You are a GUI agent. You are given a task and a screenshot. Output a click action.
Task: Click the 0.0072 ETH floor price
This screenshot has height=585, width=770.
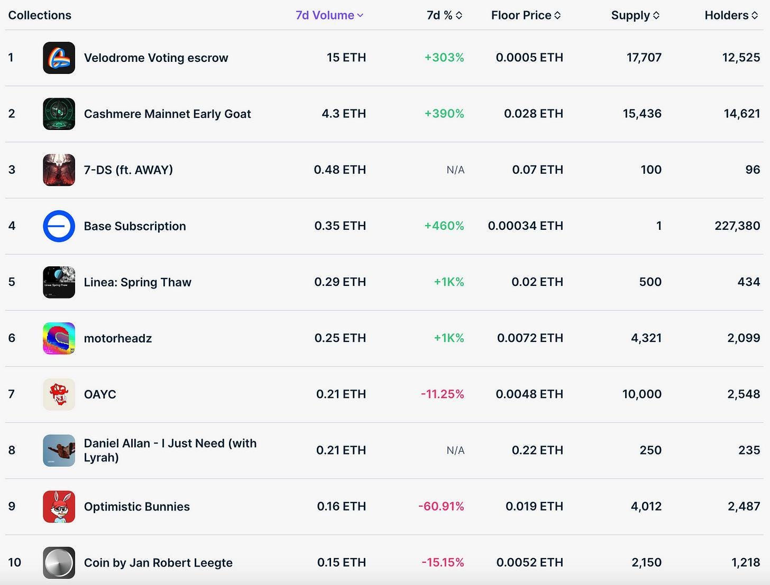[530, 338]
